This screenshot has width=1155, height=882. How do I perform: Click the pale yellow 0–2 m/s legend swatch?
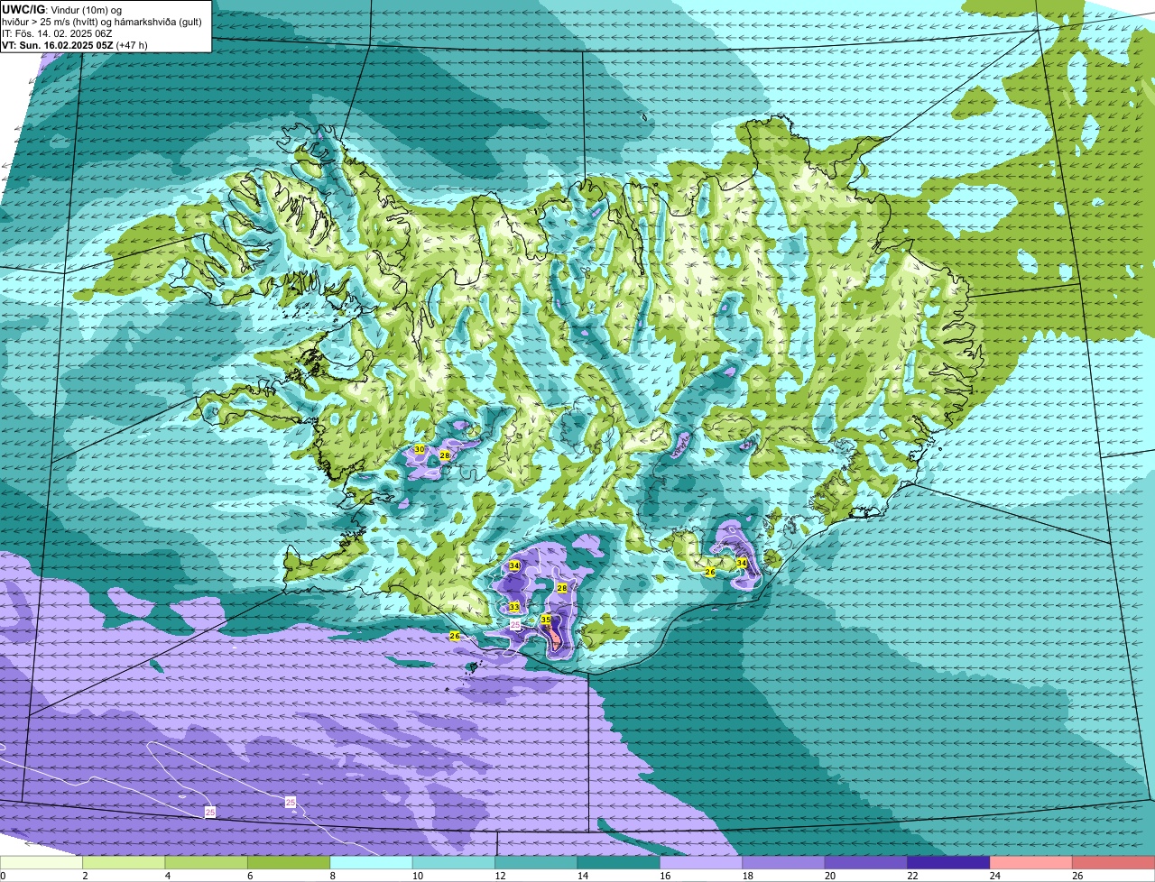click(41, 862)
